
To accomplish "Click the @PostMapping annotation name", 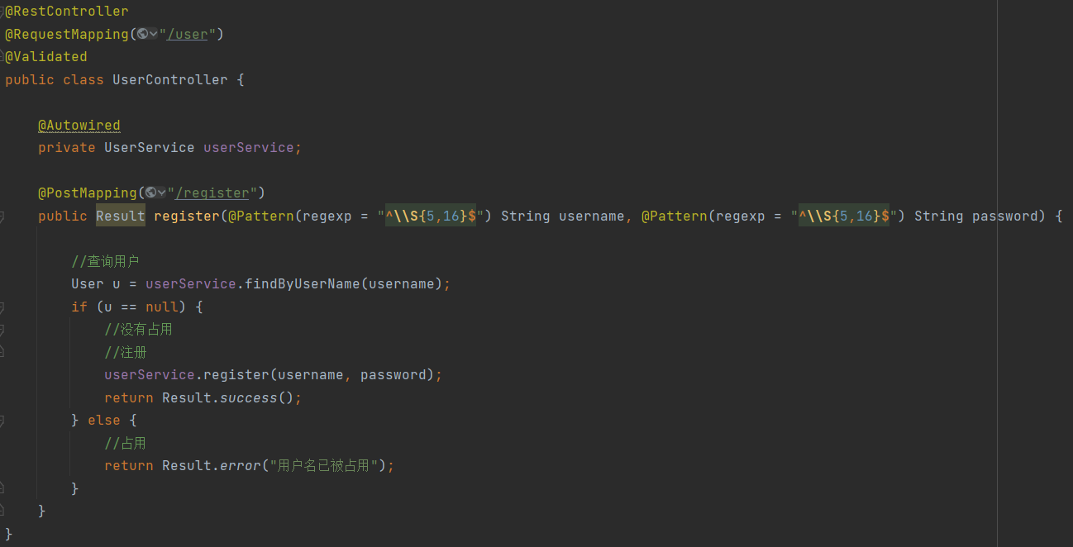I will point(88,193).
